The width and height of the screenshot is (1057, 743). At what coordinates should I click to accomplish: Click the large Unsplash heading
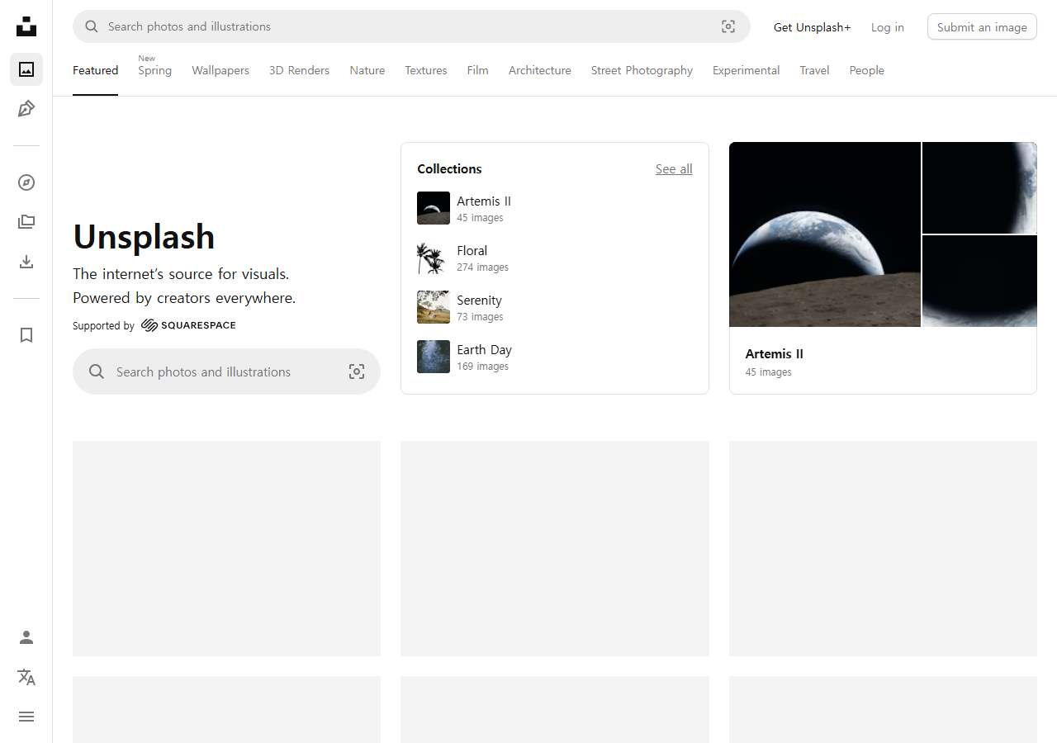click(144, 237)
